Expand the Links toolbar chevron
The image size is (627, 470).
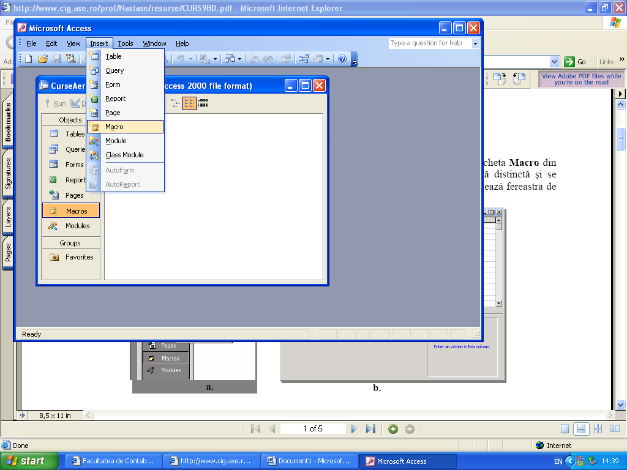tap(622, 59)
